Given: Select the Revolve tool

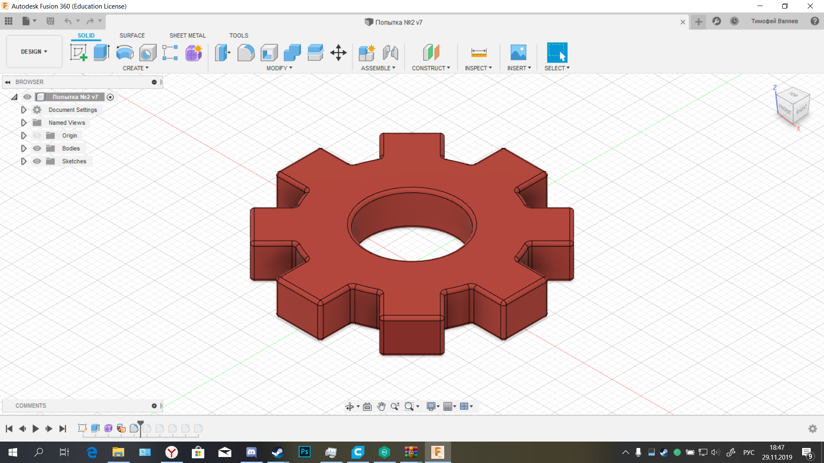Looking at the screenshot, I should coord(125,53).
